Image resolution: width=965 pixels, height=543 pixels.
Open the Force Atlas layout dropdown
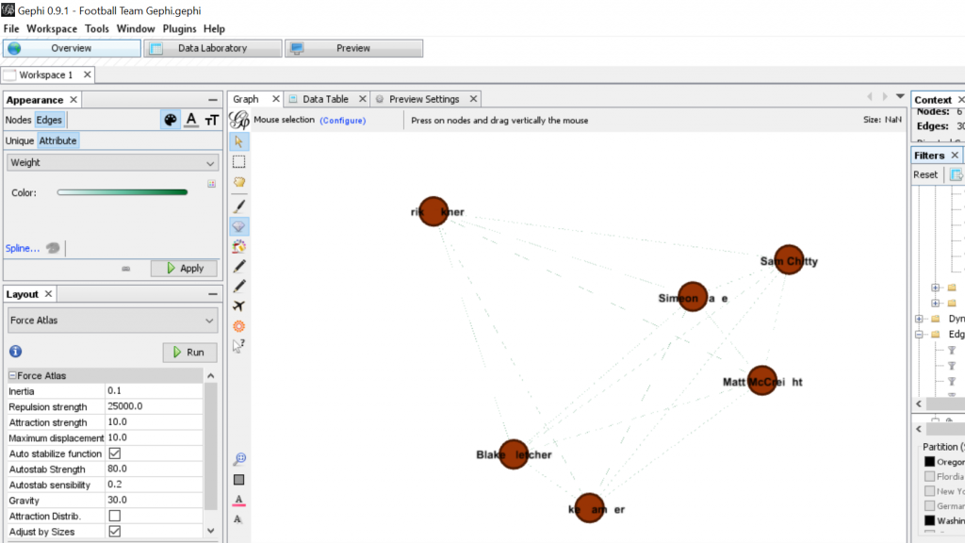click(112, 321)
